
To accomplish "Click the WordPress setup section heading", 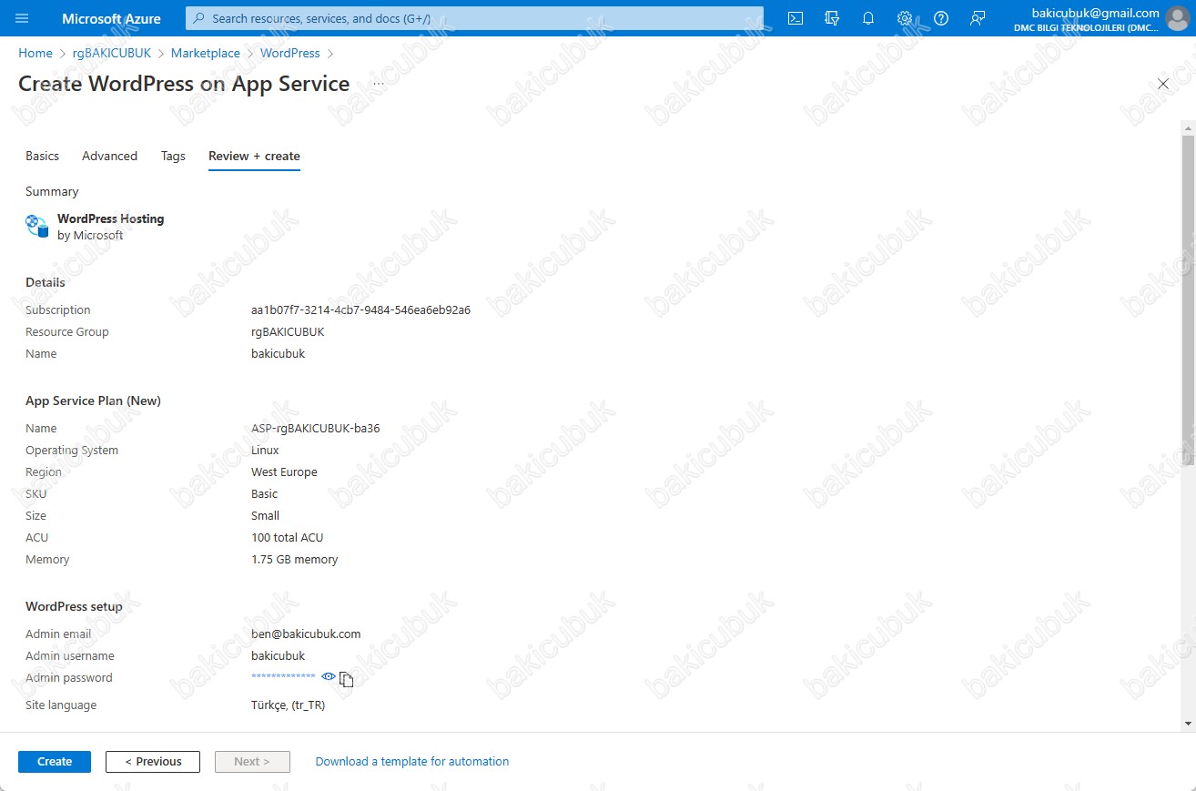I will [x=74, y=606].
